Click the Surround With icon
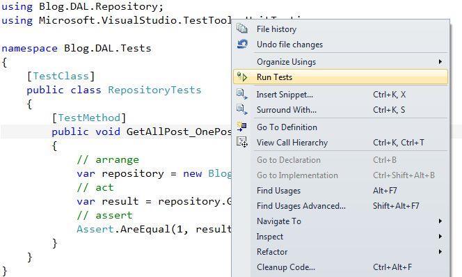 tap(242, 110)
